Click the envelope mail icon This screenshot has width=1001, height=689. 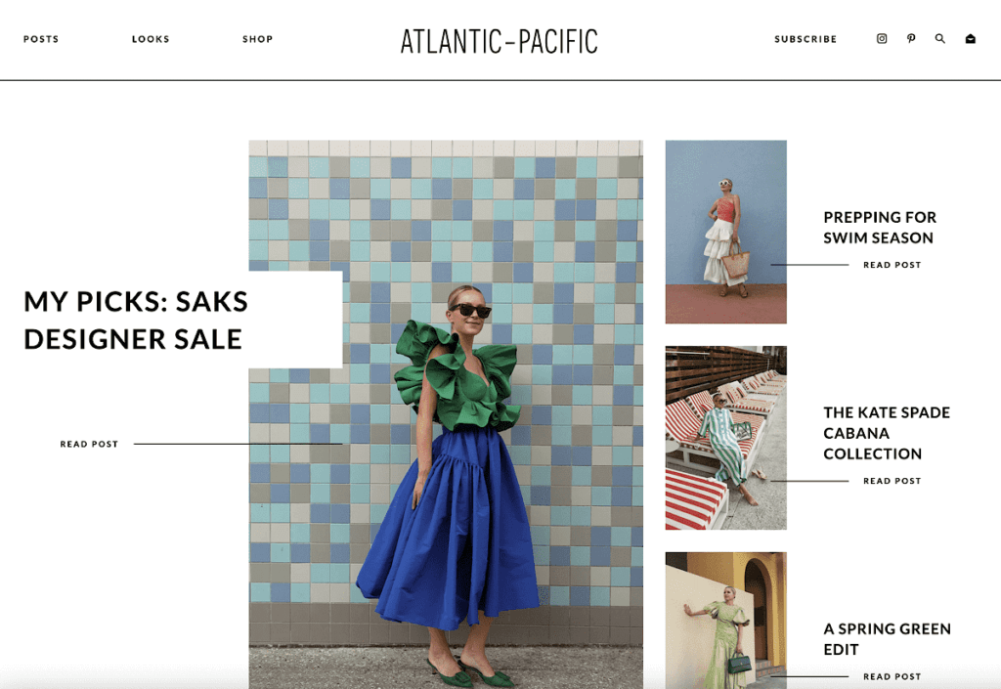971,39
